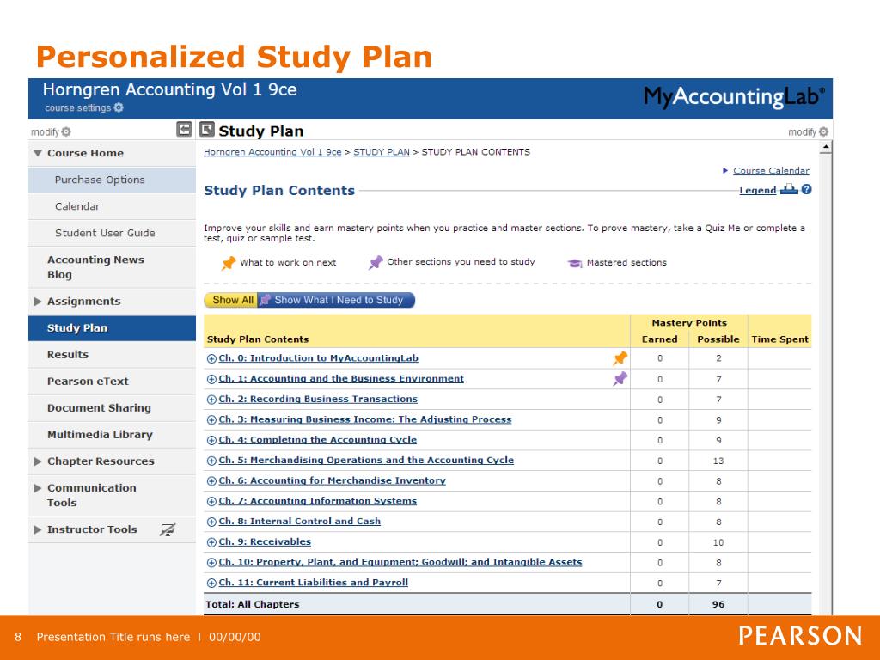This screenshot has height=660, width=880.
Task: Open the course settings gear icon
Action: click(x=119, y=107)
